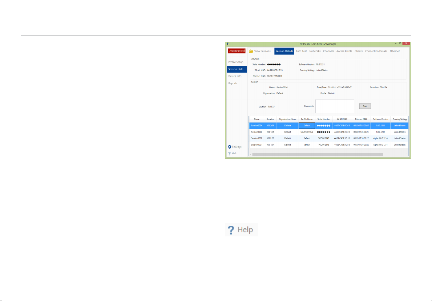This screenshot has height=301, width=432.
Task: Click the Ethernet MAC column header
Action: click(361, 119)
